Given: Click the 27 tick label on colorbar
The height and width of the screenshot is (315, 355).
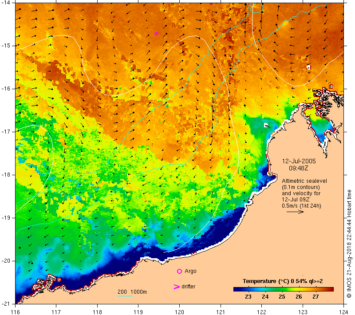Looking at the screenshot, I should 316,297.
